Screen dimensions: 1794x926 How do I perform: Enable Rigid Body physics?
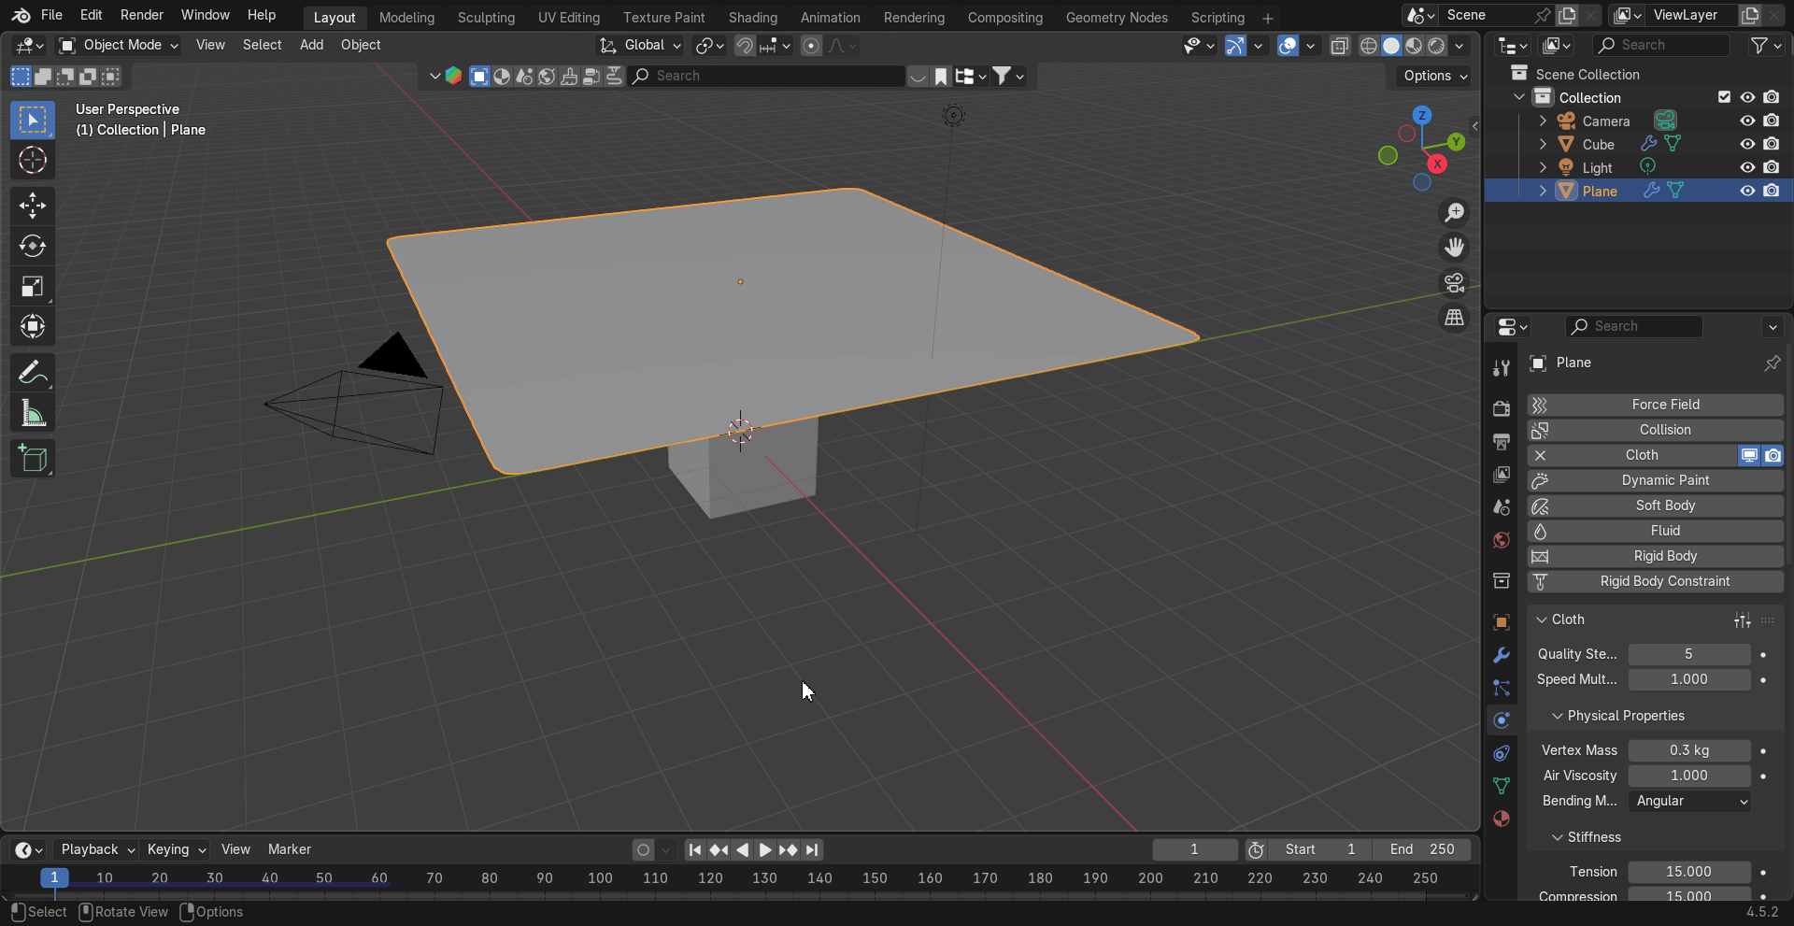[1656, 556]
